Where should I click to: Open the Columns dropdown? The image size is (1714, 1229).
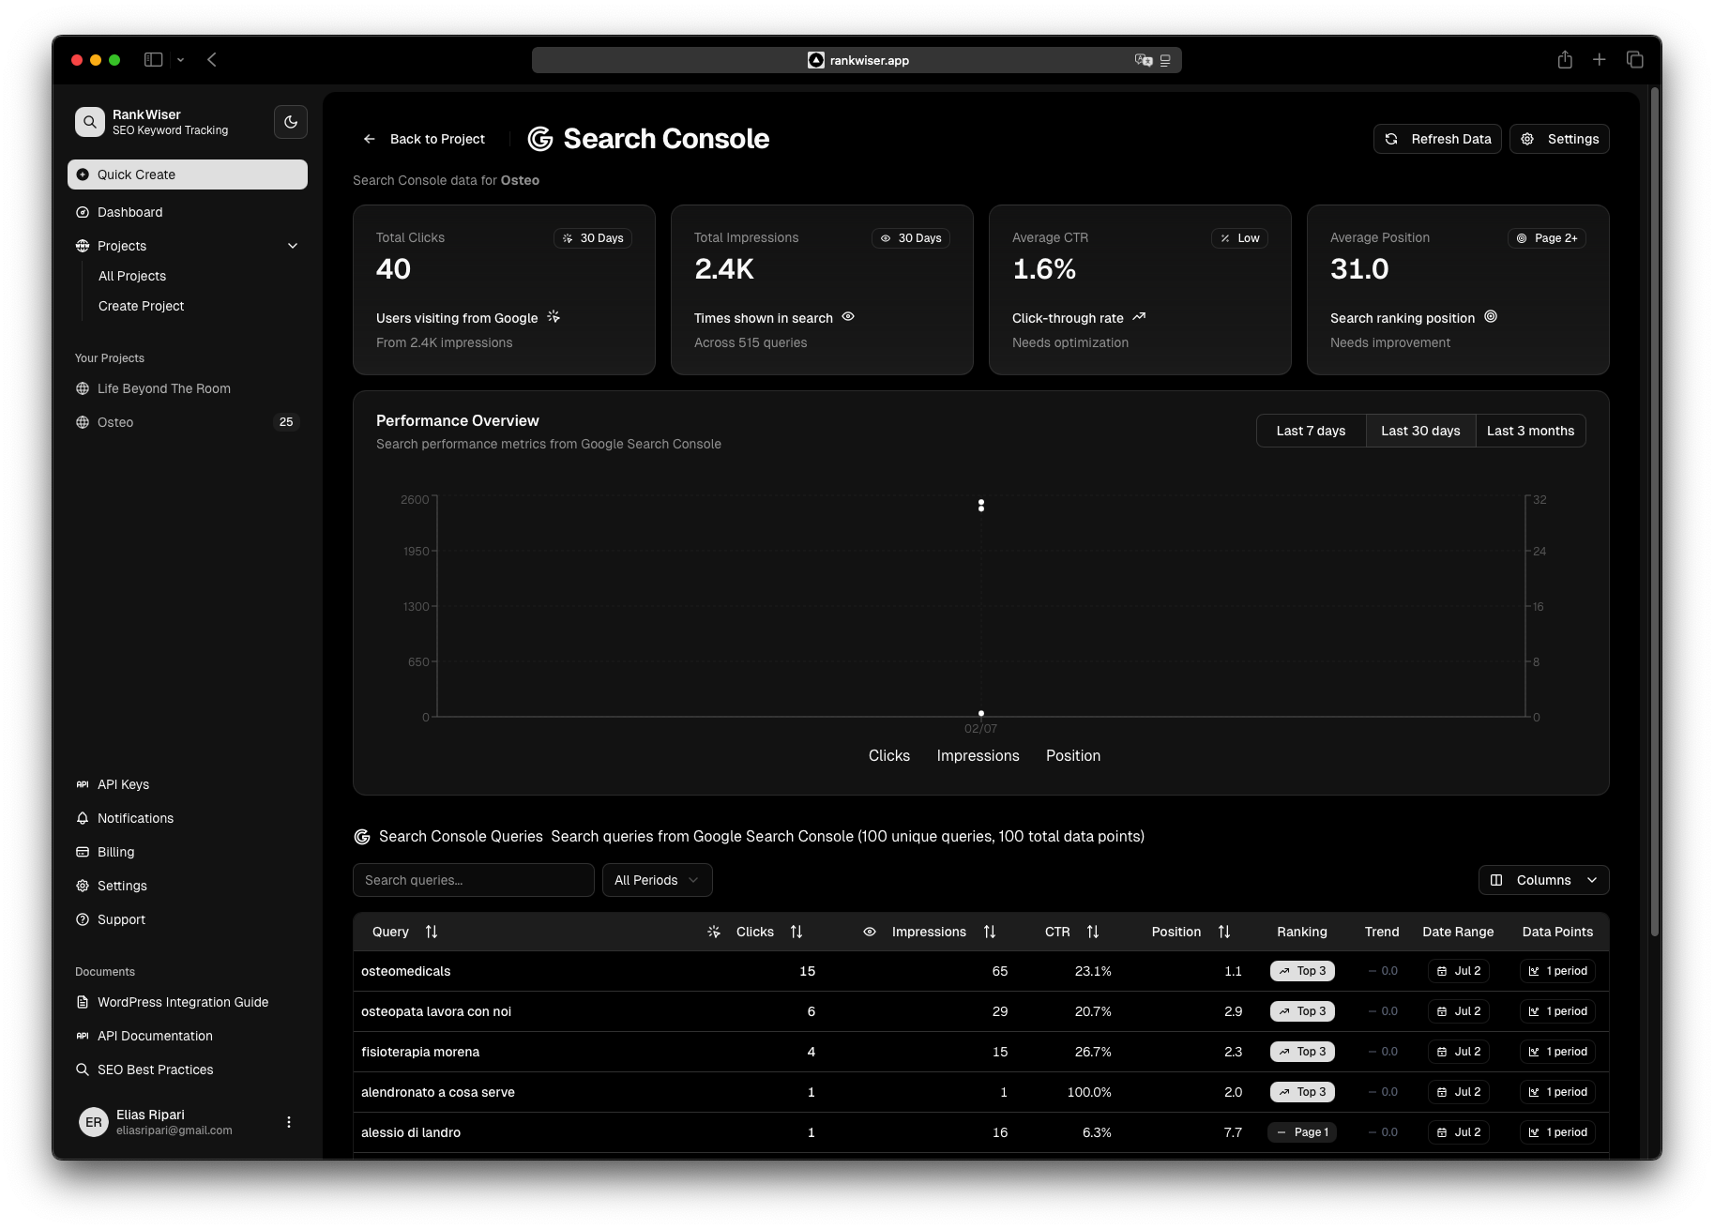[x=1543, y=880]
